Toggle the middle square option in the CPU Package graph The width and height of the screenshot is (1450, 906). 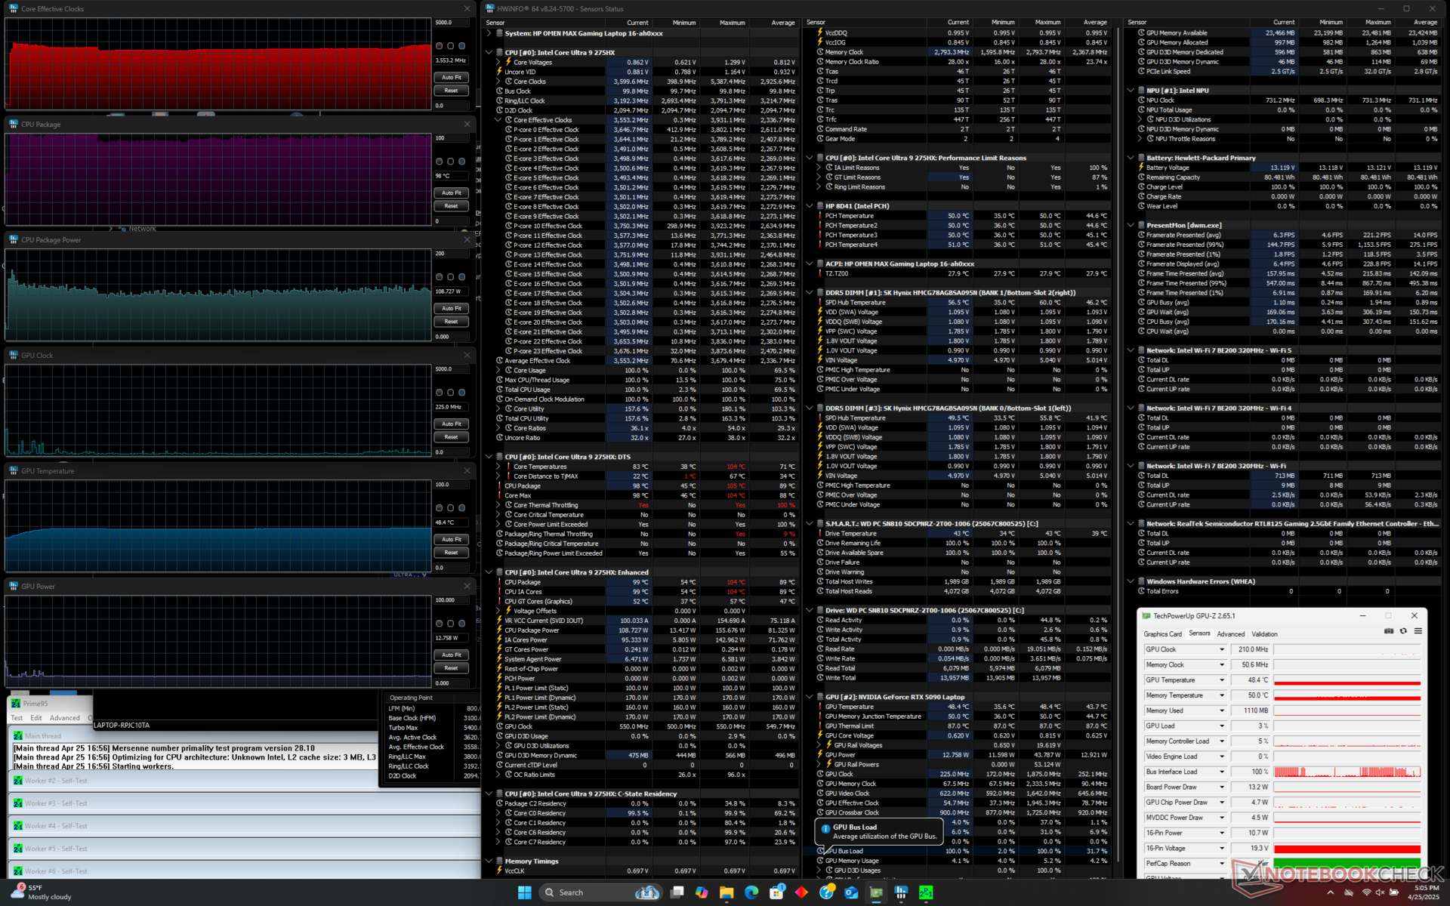click(x=451, y=162)
